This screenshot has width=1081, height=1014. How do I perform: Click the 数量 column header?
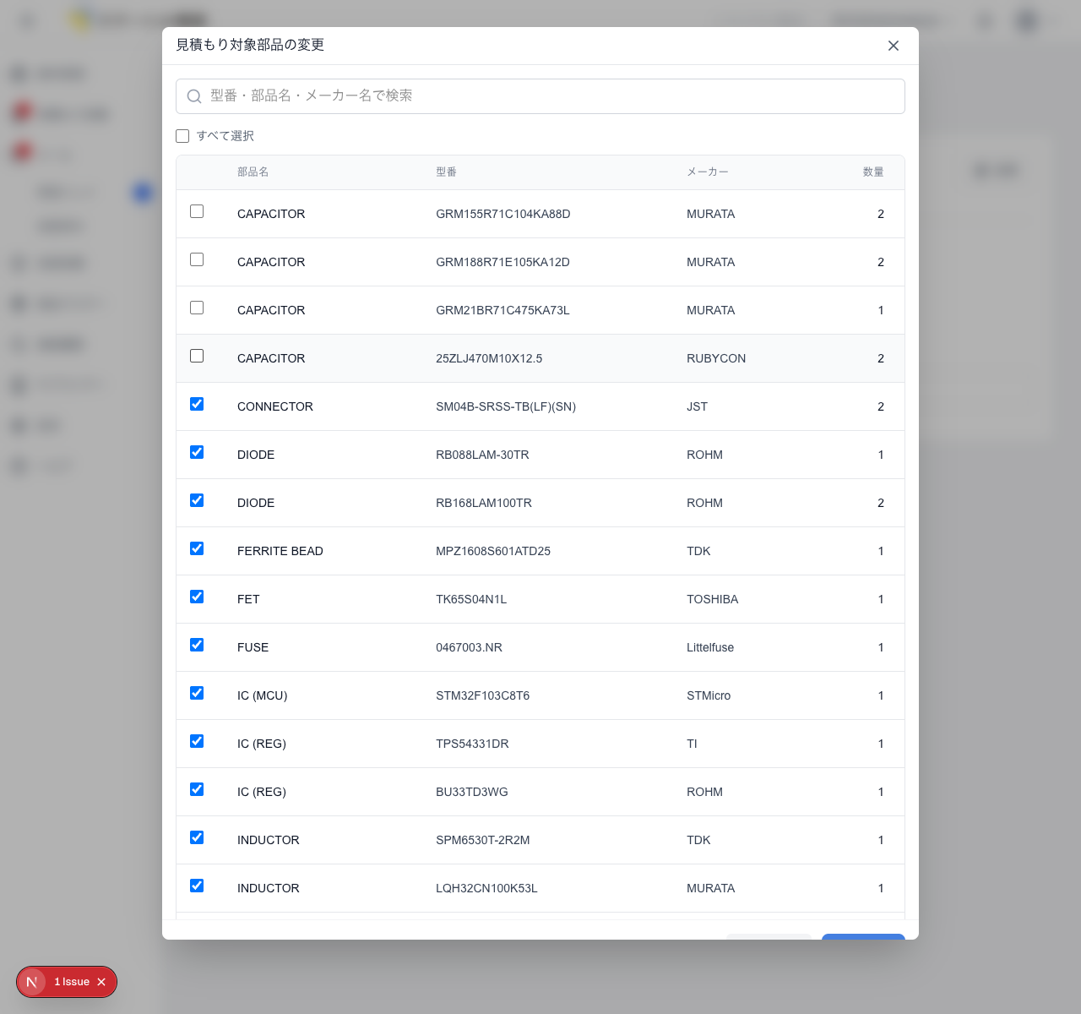873,172
